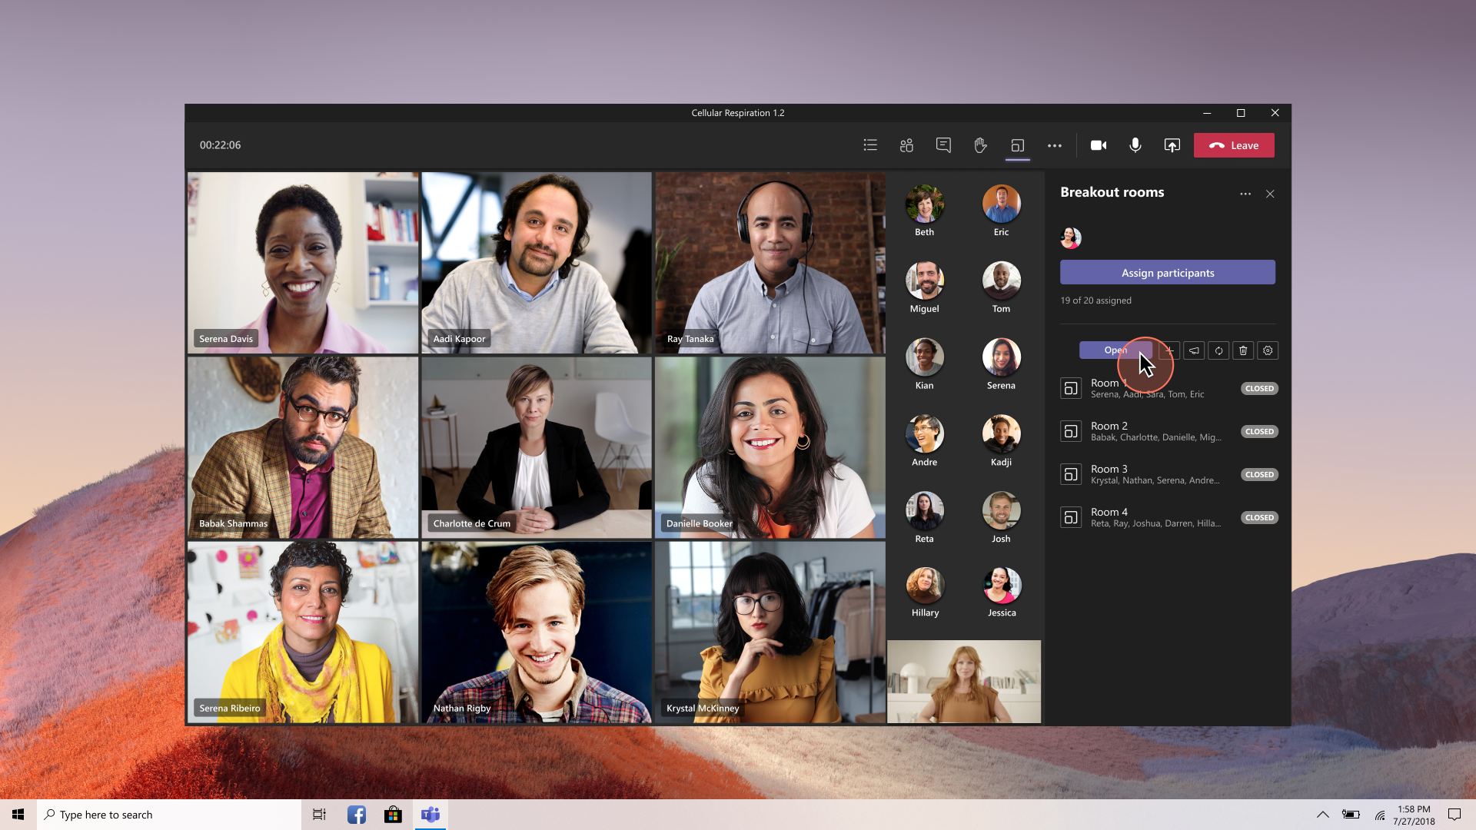Screen dimensions: 1476x830
Task: Mute the microphone
Action: (1135, 145)
